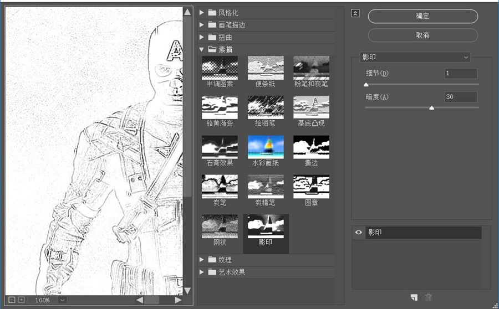Click the preview vertical scrollbar thumb
Viewport: 499px width, 309px height.
click(x=187, y=107)
